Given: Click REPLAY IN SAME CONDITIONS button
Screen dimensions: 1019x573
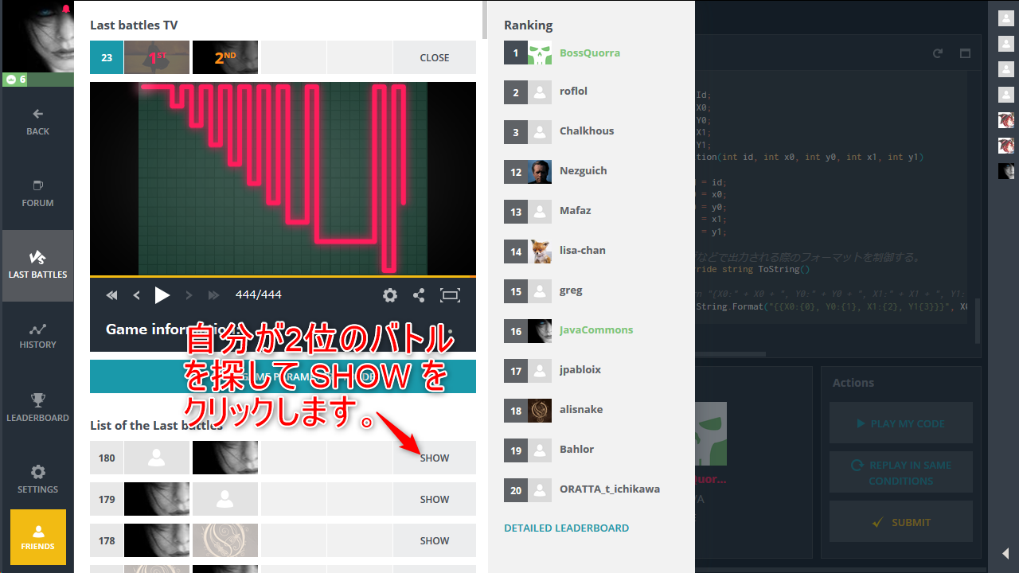Looking at the screenshot, I should [x=900, y=473].
